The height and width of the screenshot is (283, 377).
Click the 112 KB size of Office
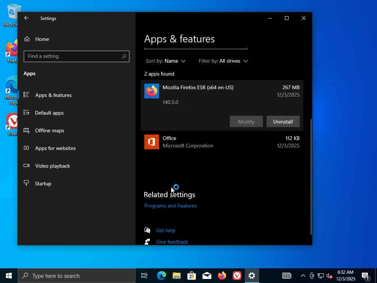coord(292,138)
